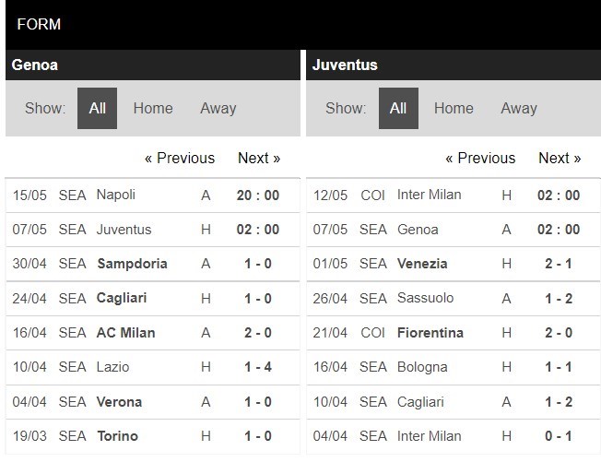Open Inter Milan match dated 04/04
Screen dimensions: 601x462
point(429,435)
